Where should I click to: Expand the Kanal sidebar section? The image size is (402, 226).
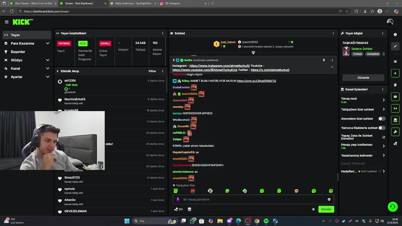(48, 68)
